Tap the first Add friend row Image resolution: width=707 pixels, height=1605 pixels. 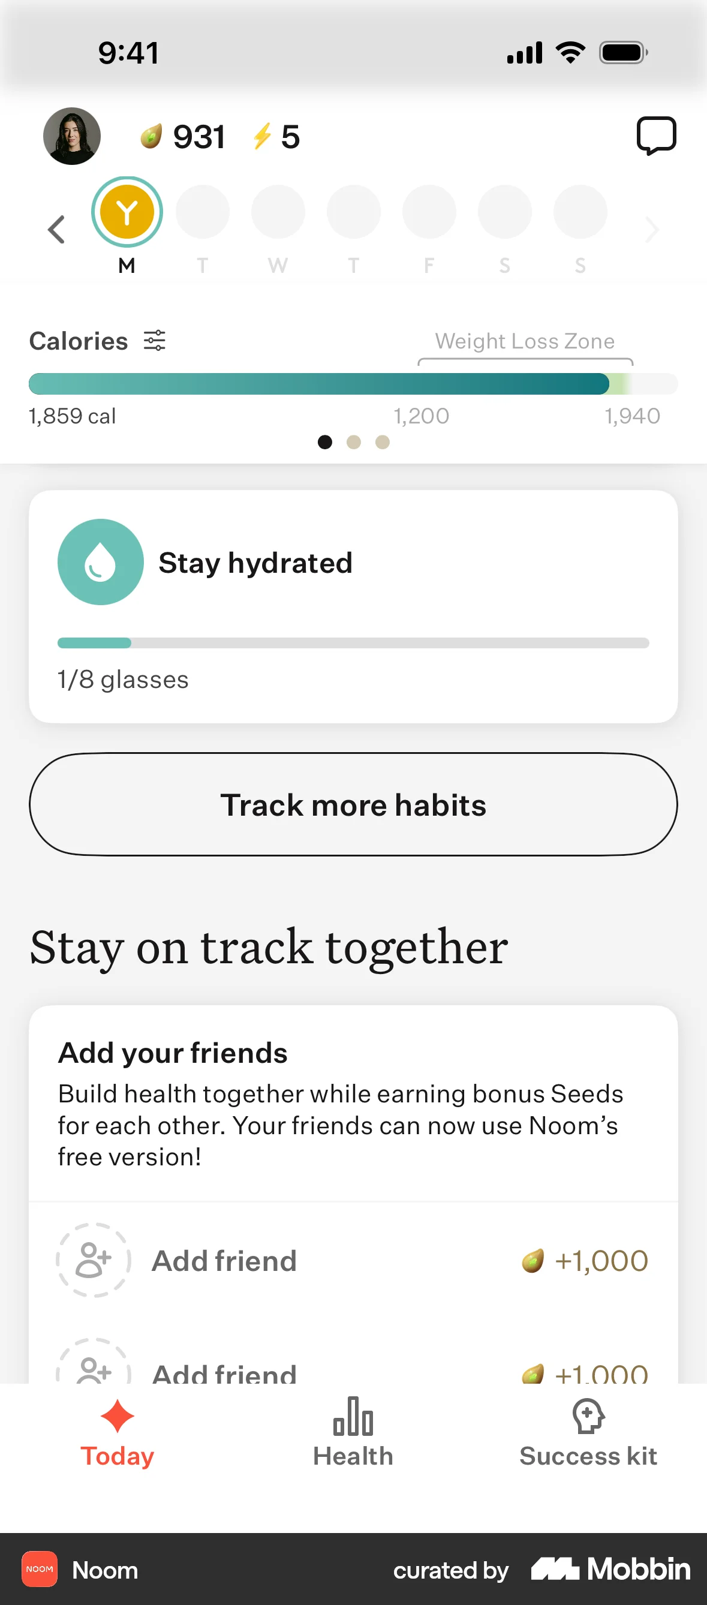coord(353,1260)
